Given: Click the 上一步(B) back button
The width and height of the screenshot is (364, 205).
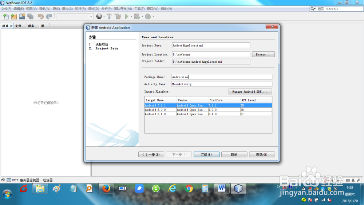Looking at the screenshot, I should coord(151,154).
